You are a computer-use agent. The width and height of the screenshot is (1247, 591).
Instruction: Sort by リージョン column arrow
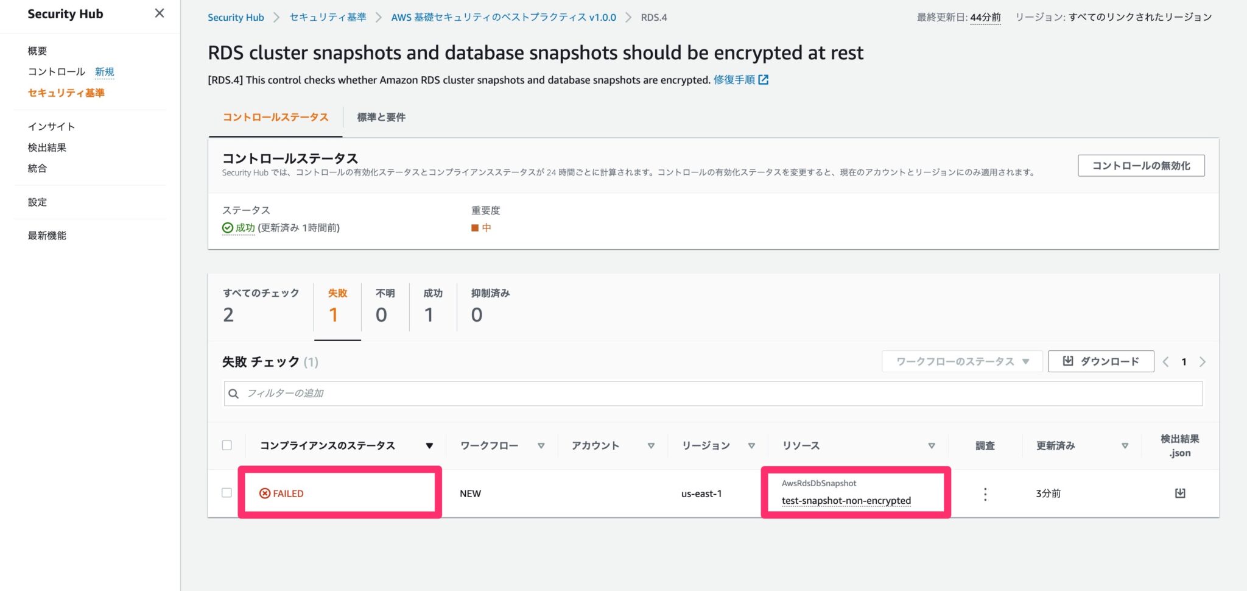pos(751,446)
